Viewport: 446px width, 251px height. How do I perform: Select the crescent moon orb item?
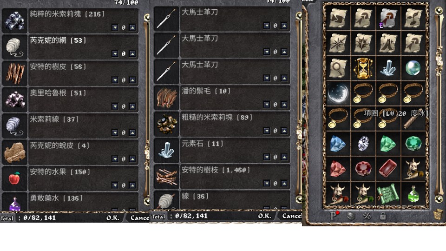click(x=338, y=93)
